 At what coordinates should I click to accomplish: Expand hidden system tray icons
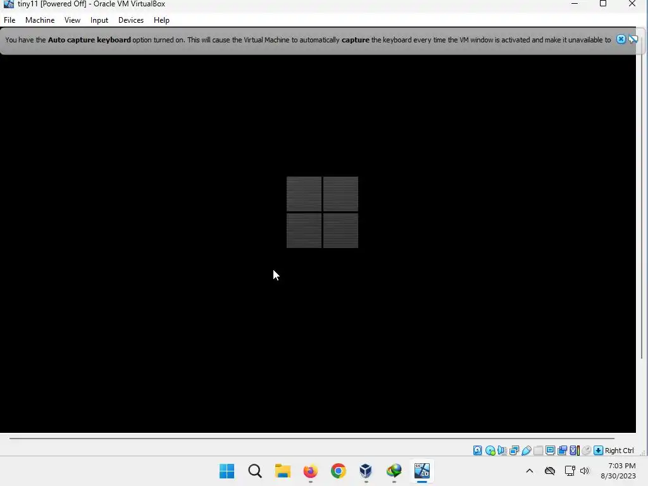click(530, 471)
